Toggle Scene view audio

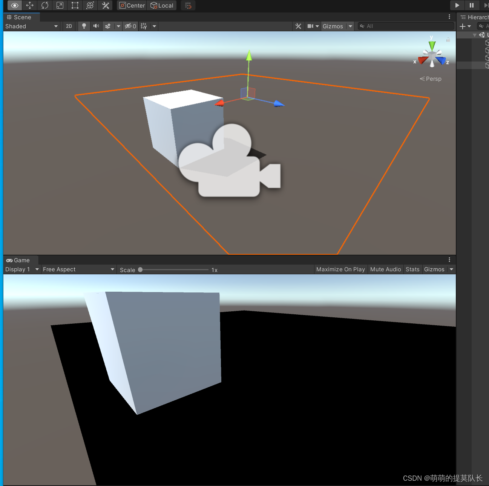pyautogui.click(x=96, y=26)
